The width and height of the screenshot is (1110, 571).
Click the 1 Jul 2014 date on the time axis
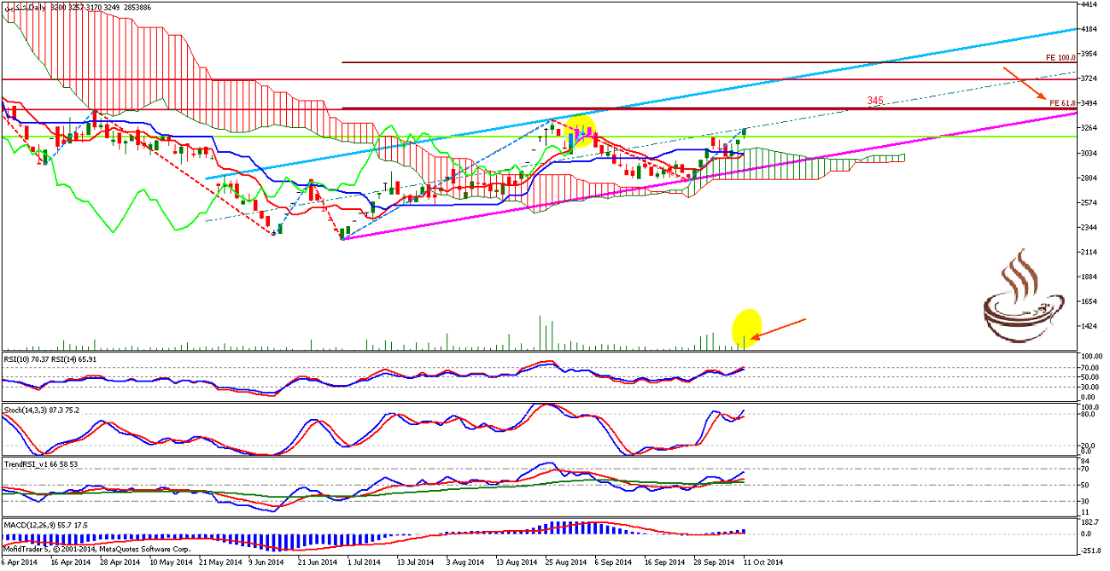click(353, 562)
